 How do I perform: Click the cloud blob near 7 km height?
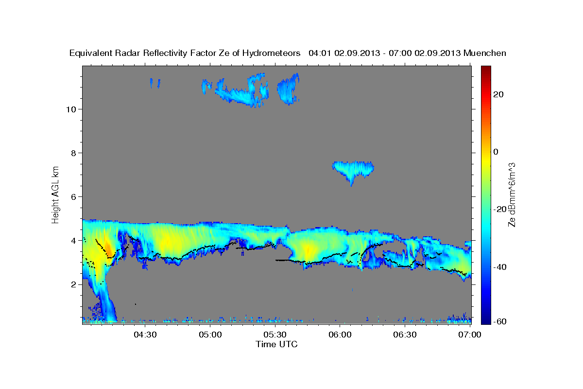353,170
